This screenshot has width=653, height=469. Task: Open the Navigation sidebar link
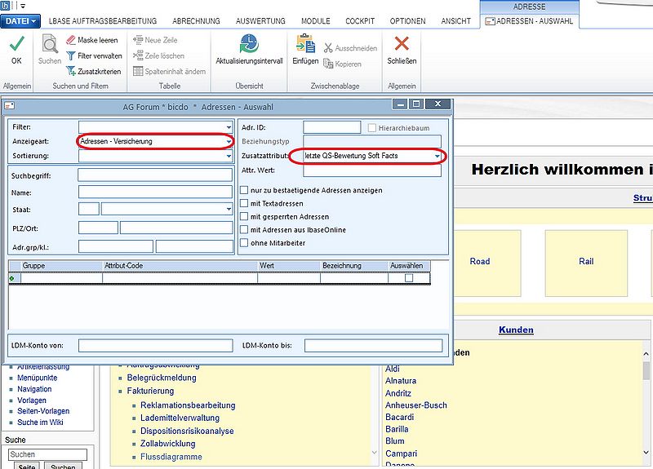coord(34,389)
